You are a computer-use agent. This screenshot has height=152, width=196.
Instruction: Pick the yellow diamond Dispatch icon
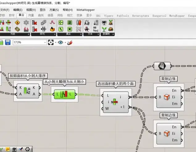tap(17, 23)
